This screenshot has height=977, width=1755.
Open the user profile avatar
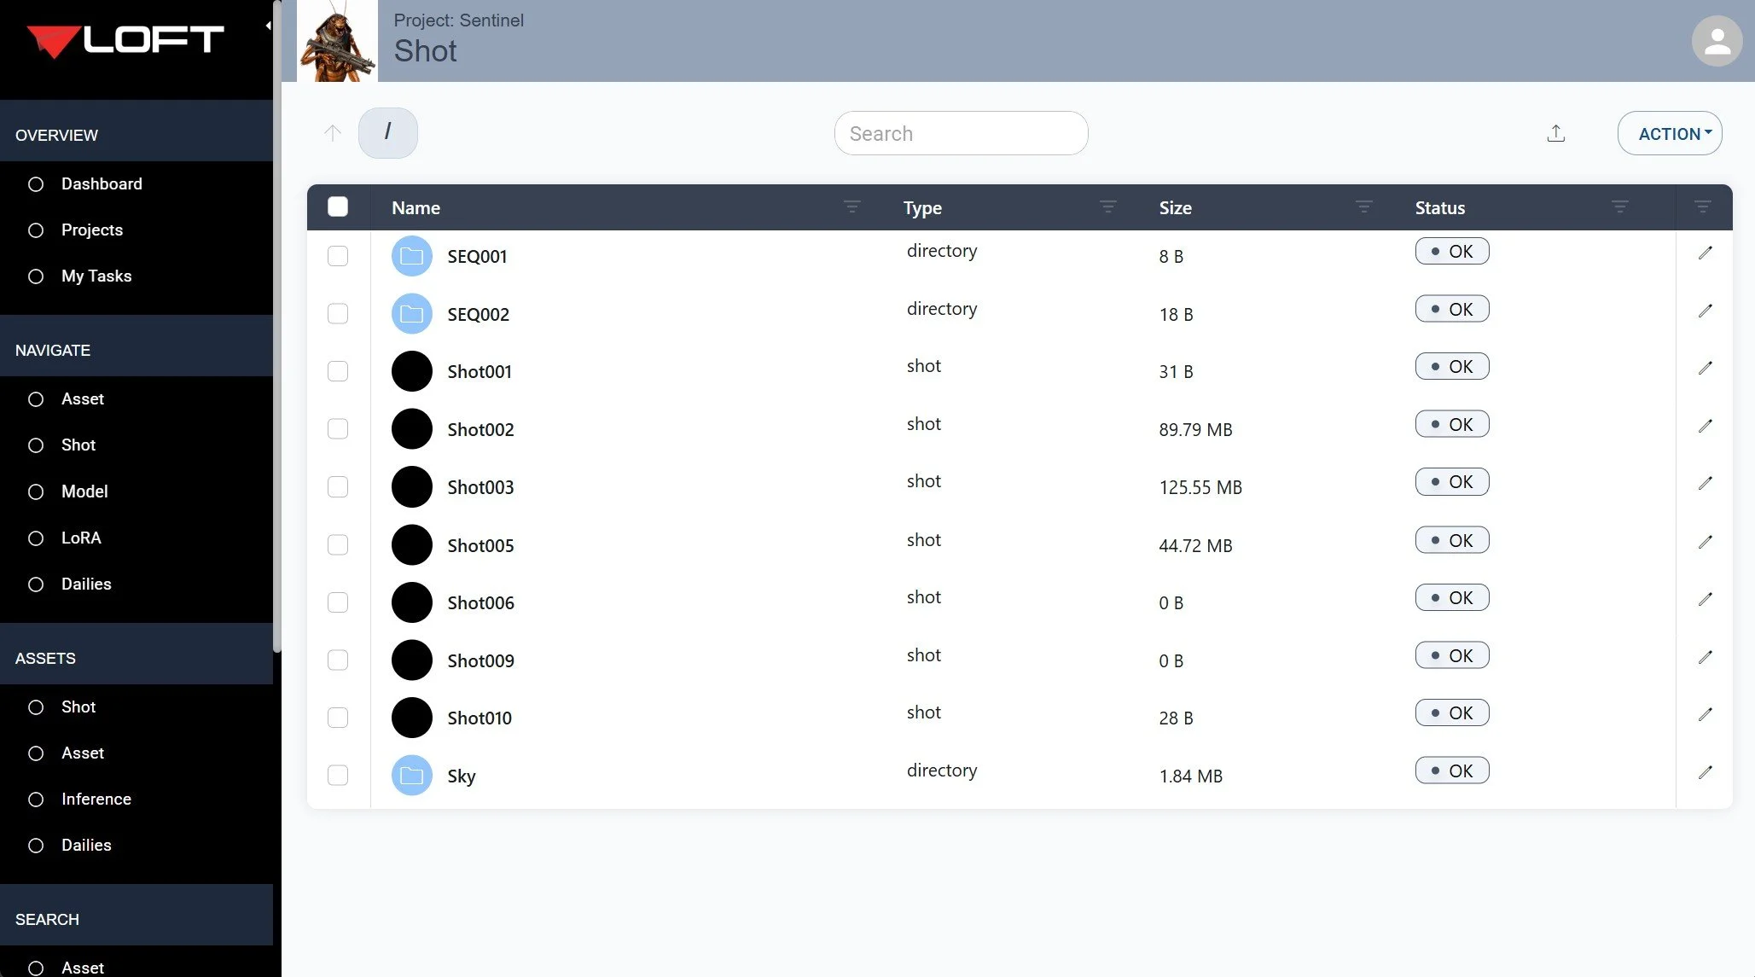(1716, 41)
